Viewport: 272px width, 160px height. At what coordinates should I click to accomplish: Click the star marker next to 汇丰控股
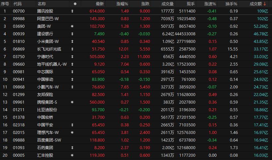tap(72, 155)
